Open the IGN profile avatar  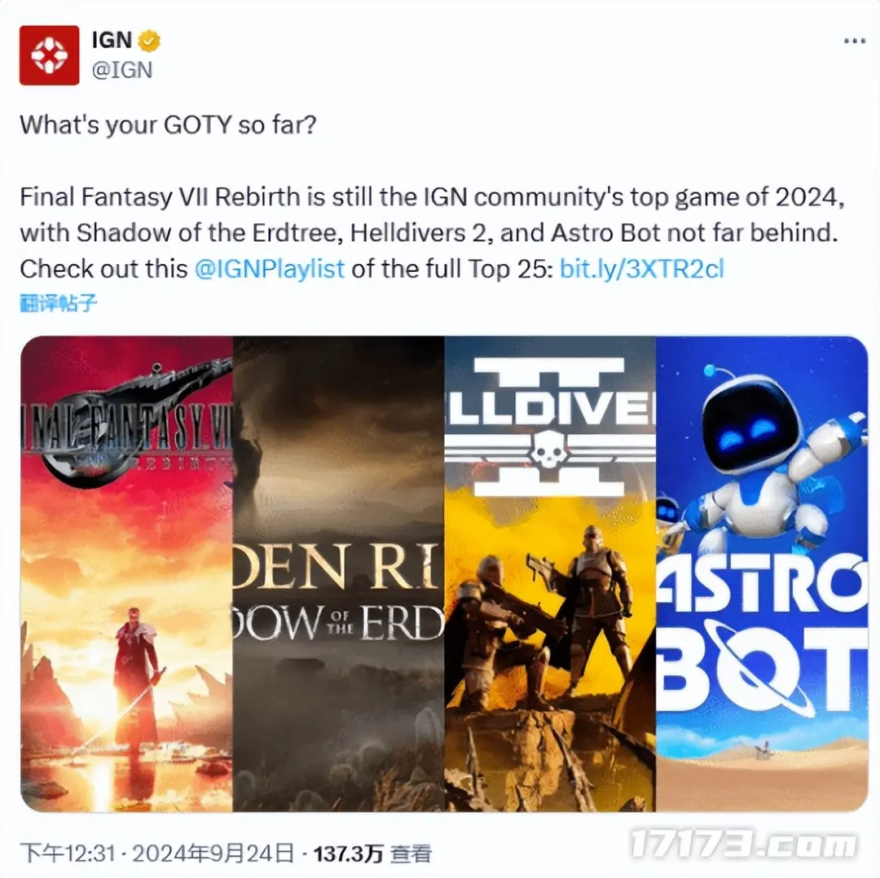(50, 55)
